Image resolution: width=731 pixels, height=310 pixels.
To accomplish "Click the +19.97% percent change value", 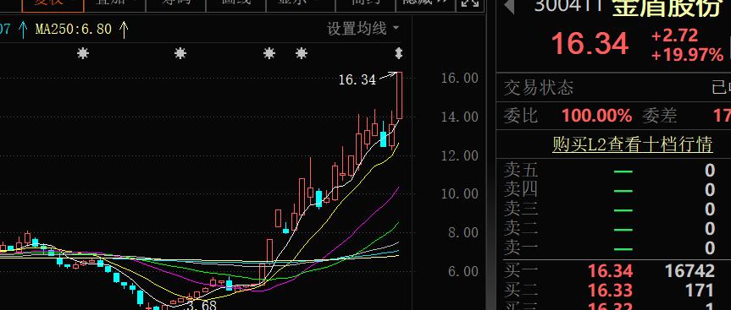I will (687, 55).
